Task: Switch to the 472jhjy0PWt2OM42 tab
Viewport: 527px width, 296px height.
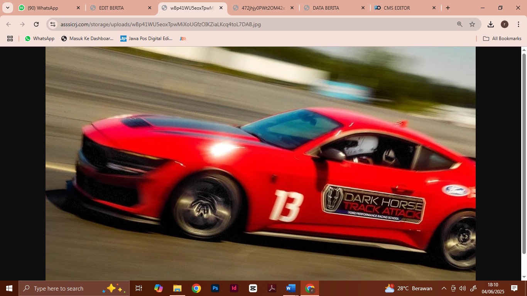Action: (263, 8)
